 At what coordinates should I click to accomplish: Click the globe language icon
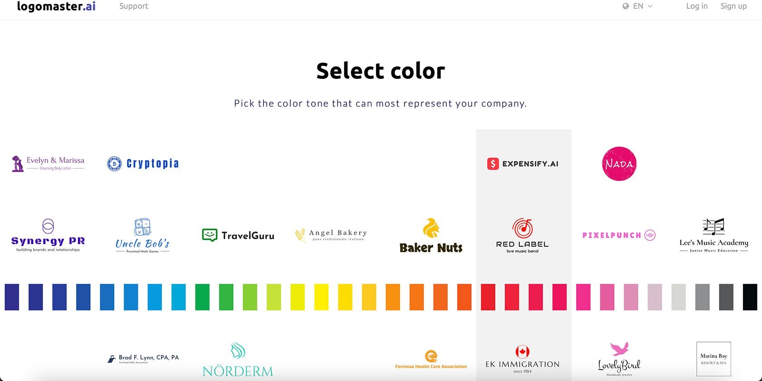pyautogui.click(x=625, y=6)
